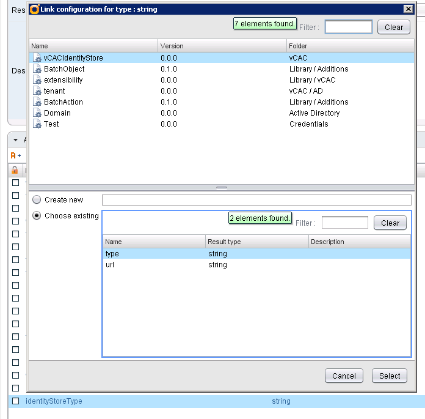Click the 'Library / vCAC' folder cell

coord(312,80)
